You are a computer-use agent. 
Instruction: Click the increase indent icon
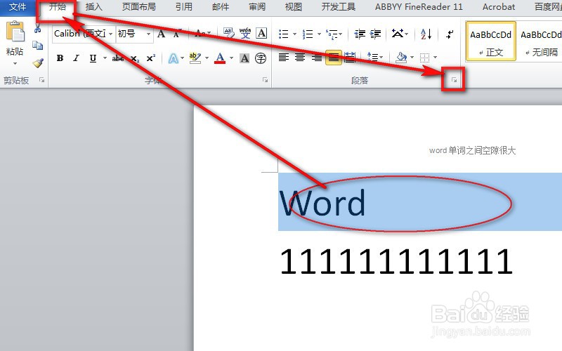[x=375, y=34]
